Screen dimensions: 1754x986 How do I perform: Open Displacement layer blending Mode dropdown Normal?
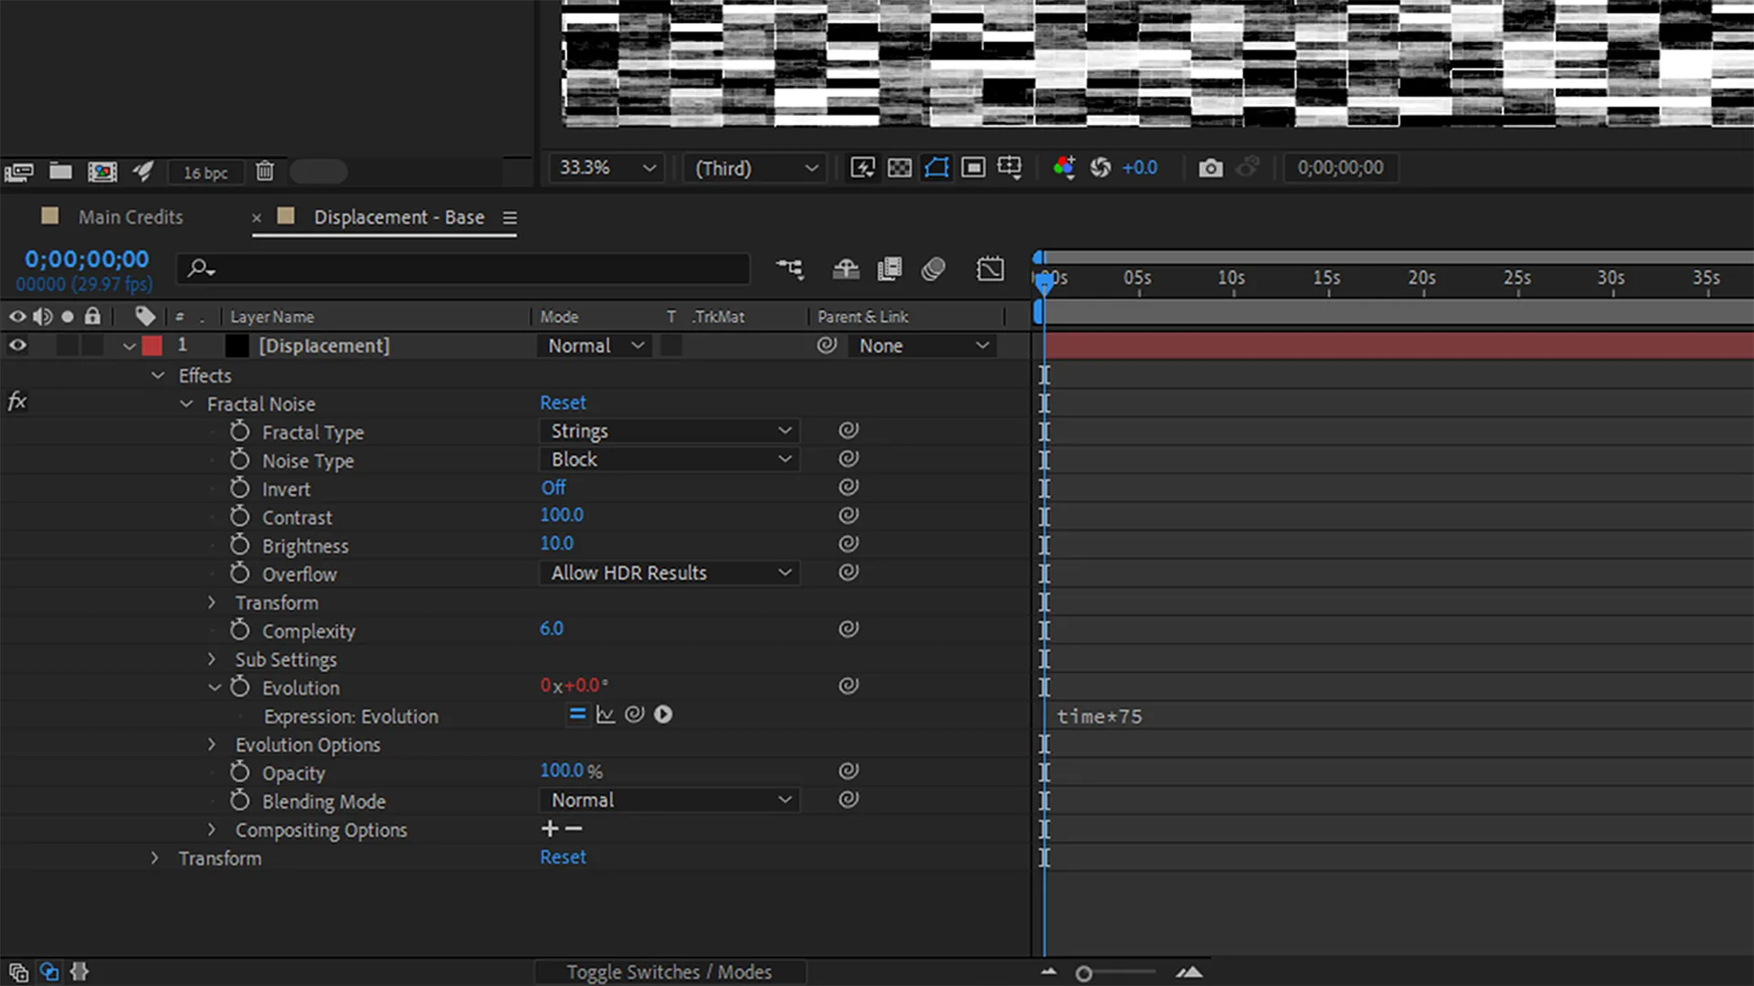(595, 346)
